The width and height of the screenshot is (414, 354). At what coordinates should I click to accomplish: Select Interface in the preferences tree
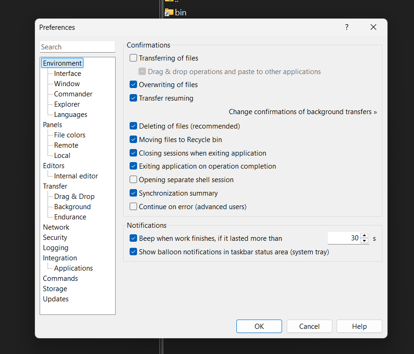click(67, 74)
